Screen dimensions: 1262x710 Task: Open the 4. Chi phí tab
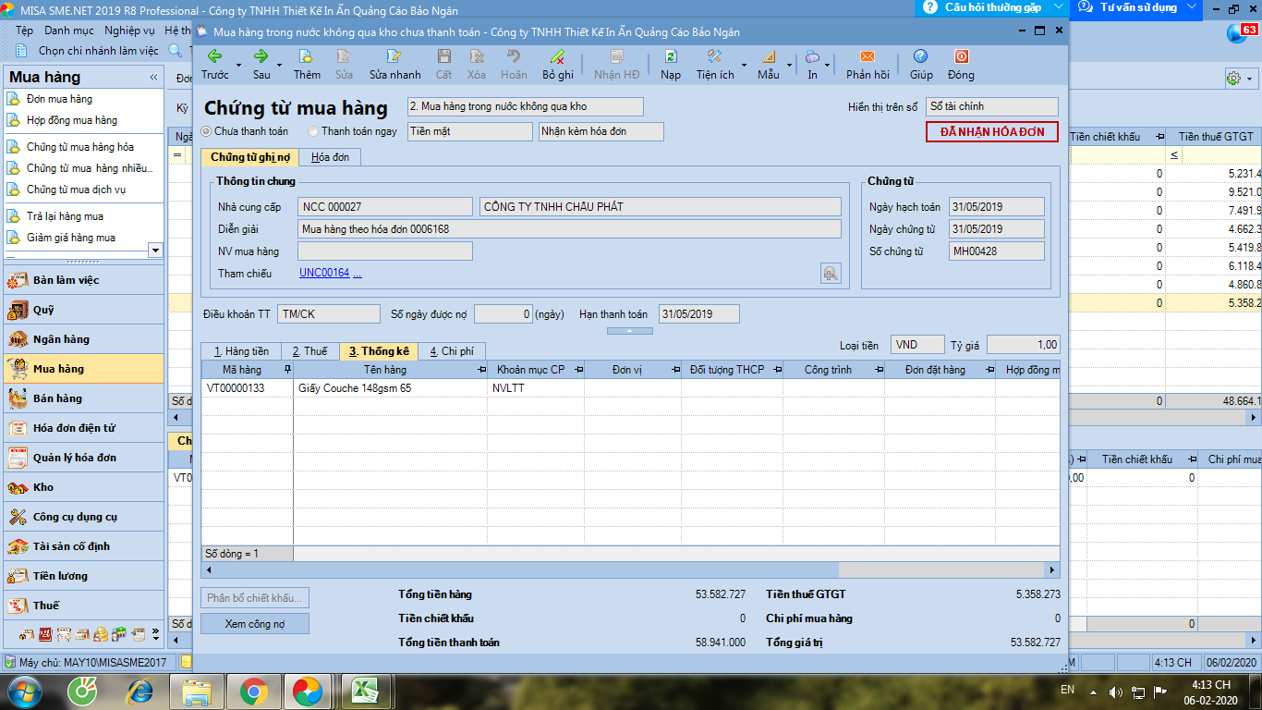click(451, 351)
